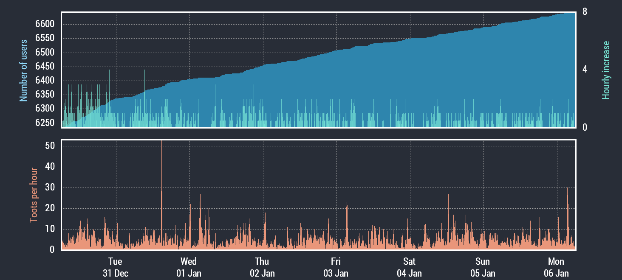Screen dimensions: 622x280
Task: Click the 4 tick on hourly increase axis
Action: point(585,69)
